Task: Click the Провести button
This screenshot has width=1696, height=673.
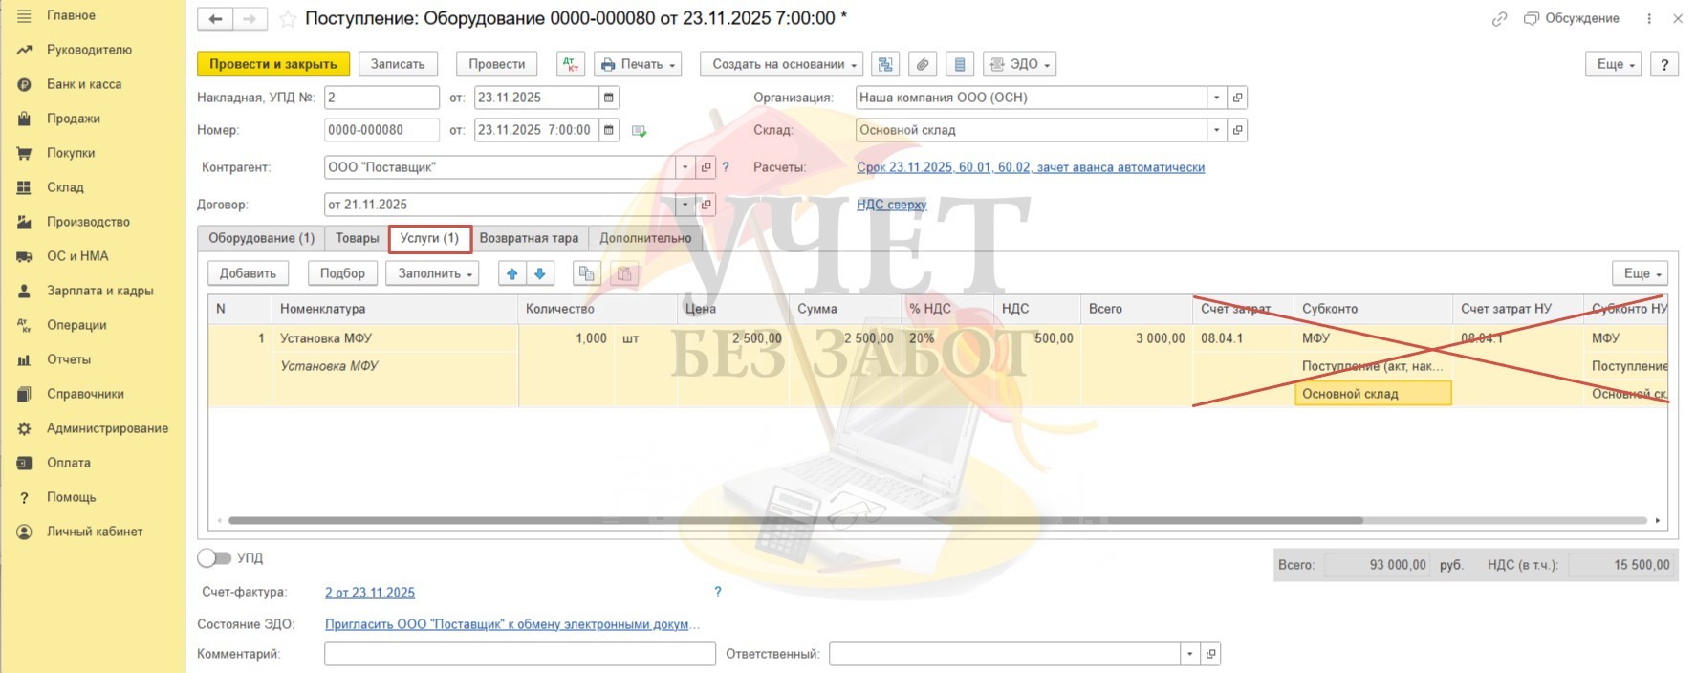Action: click(x=497, y=64)
